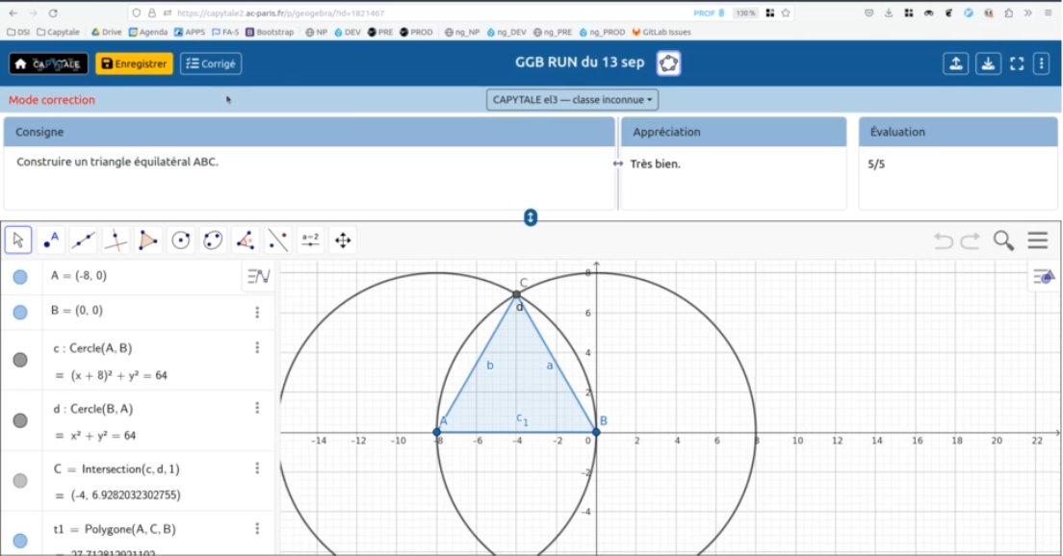The width and height of the screenshot is (1063, 556).
Task: Open the GeoGebra hamburger main menu
Action: pyautogui.click(x=1037, y=240)
